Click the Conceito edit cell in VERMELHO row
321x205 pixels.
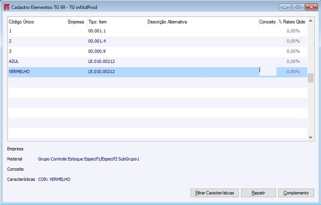(268, 71)
